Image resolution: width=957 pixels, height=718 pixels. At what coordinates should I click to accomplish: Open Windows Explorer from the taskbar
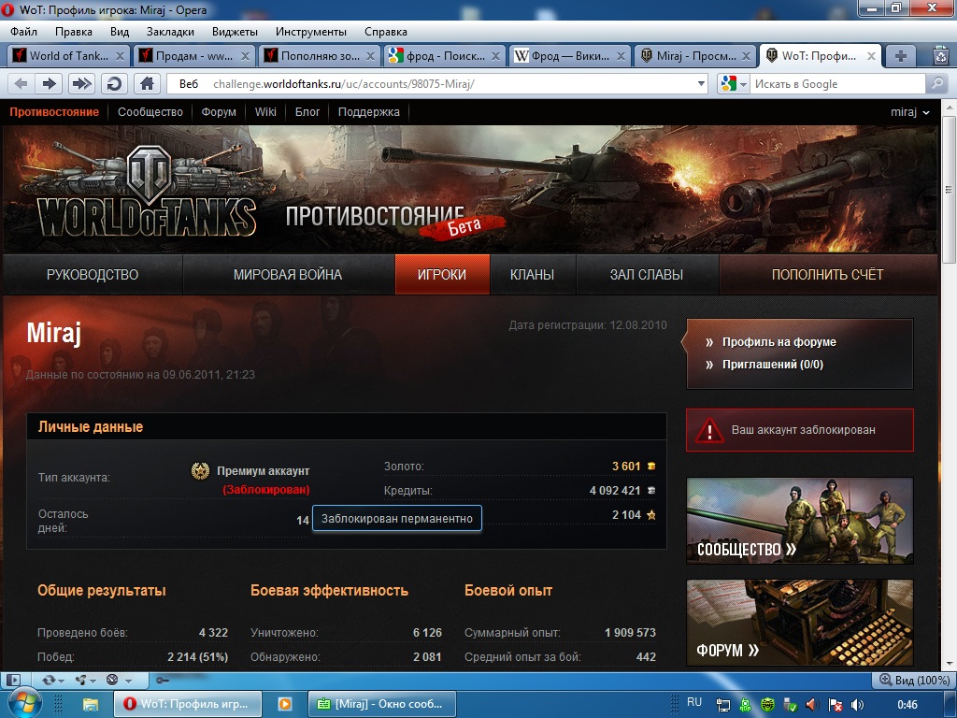coord(91,705)
